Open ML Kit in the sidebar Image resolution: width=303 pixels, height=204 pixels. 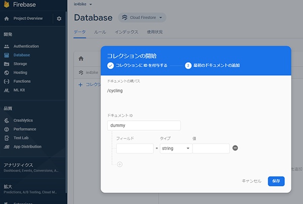19,90
